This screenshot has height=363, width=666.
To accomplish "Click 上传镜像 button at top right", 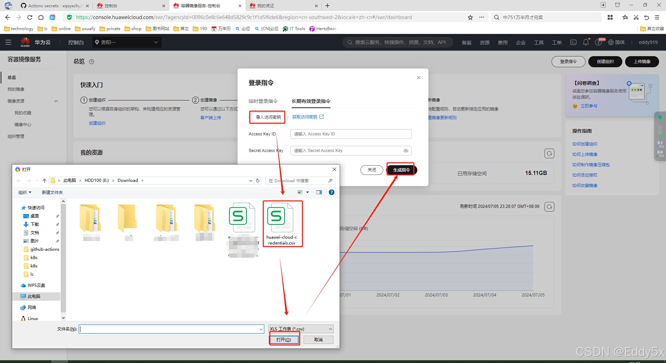I will (x=642, y=62).
